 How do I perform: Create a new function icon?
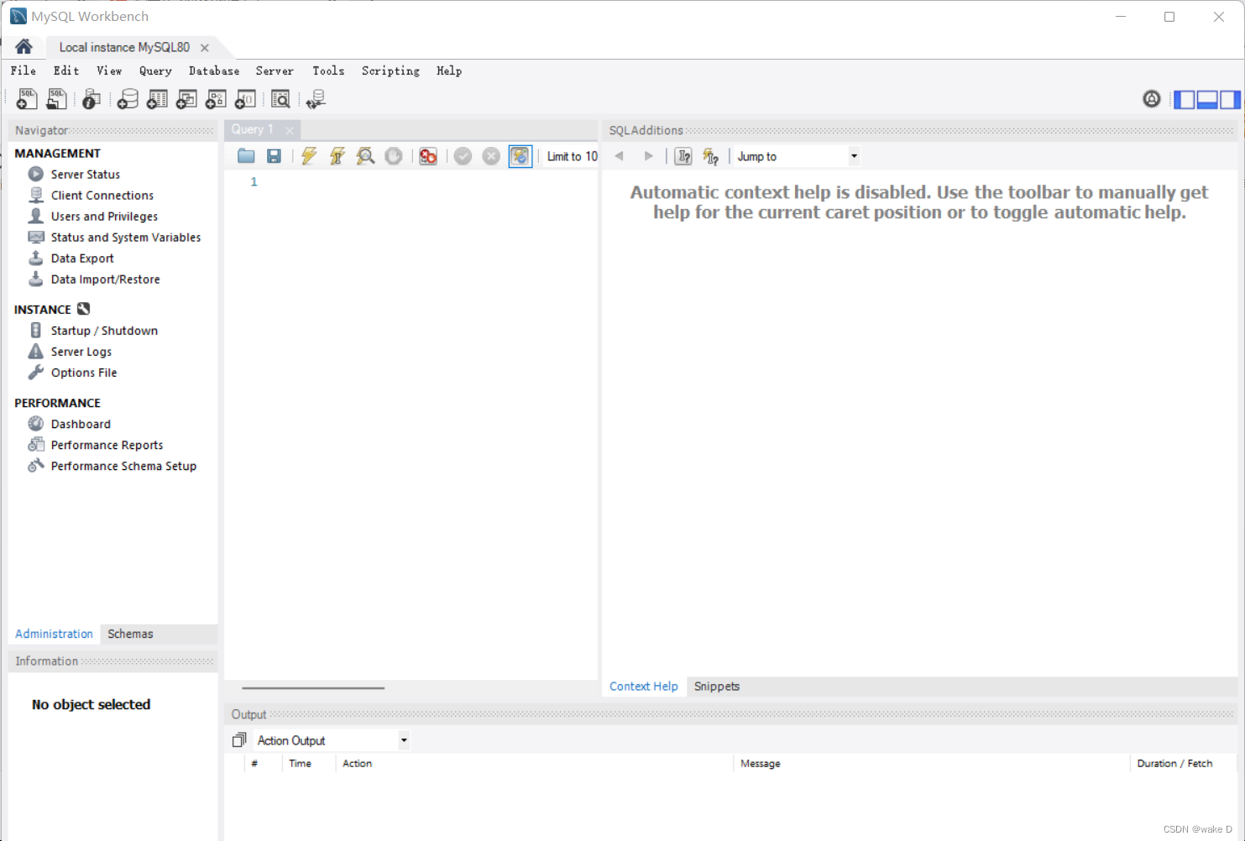245,99
